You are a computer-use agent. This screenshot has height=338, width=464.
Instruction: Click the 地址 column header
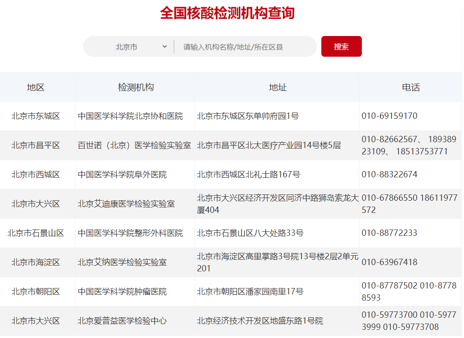278,87
